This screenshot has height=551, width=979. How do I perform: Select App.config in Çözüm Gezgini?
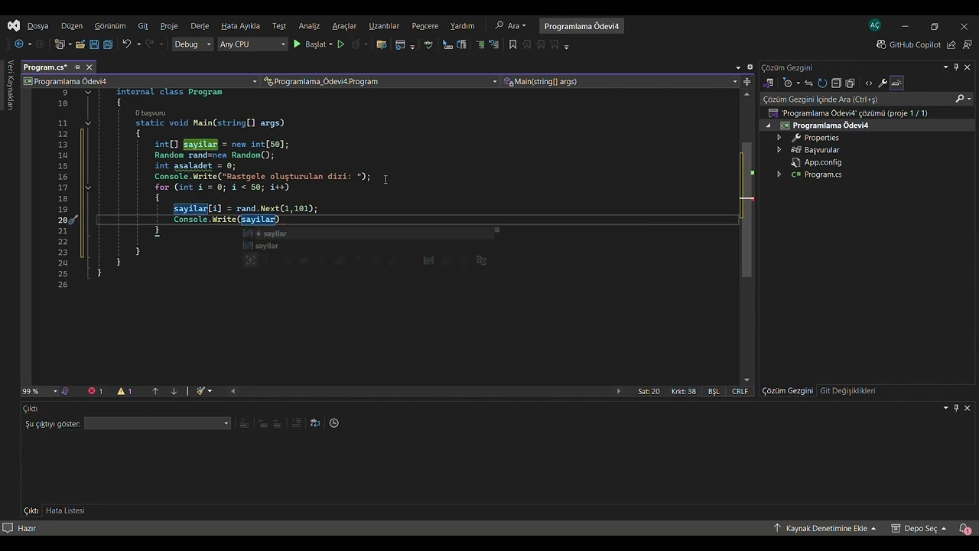(822, 162)
